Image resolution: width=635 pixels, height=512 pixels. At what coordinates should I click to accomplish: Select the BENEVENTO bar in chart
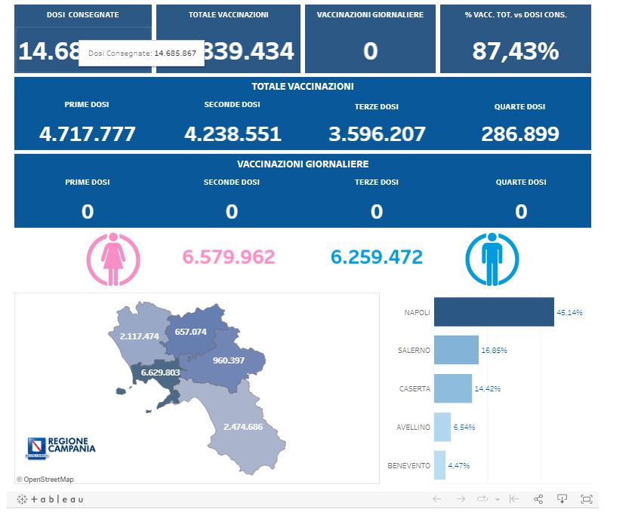click(439, 465)
